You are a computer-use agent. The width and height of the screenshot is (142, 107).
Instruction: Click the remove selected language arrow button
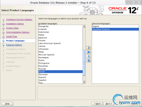coord(89,56)
